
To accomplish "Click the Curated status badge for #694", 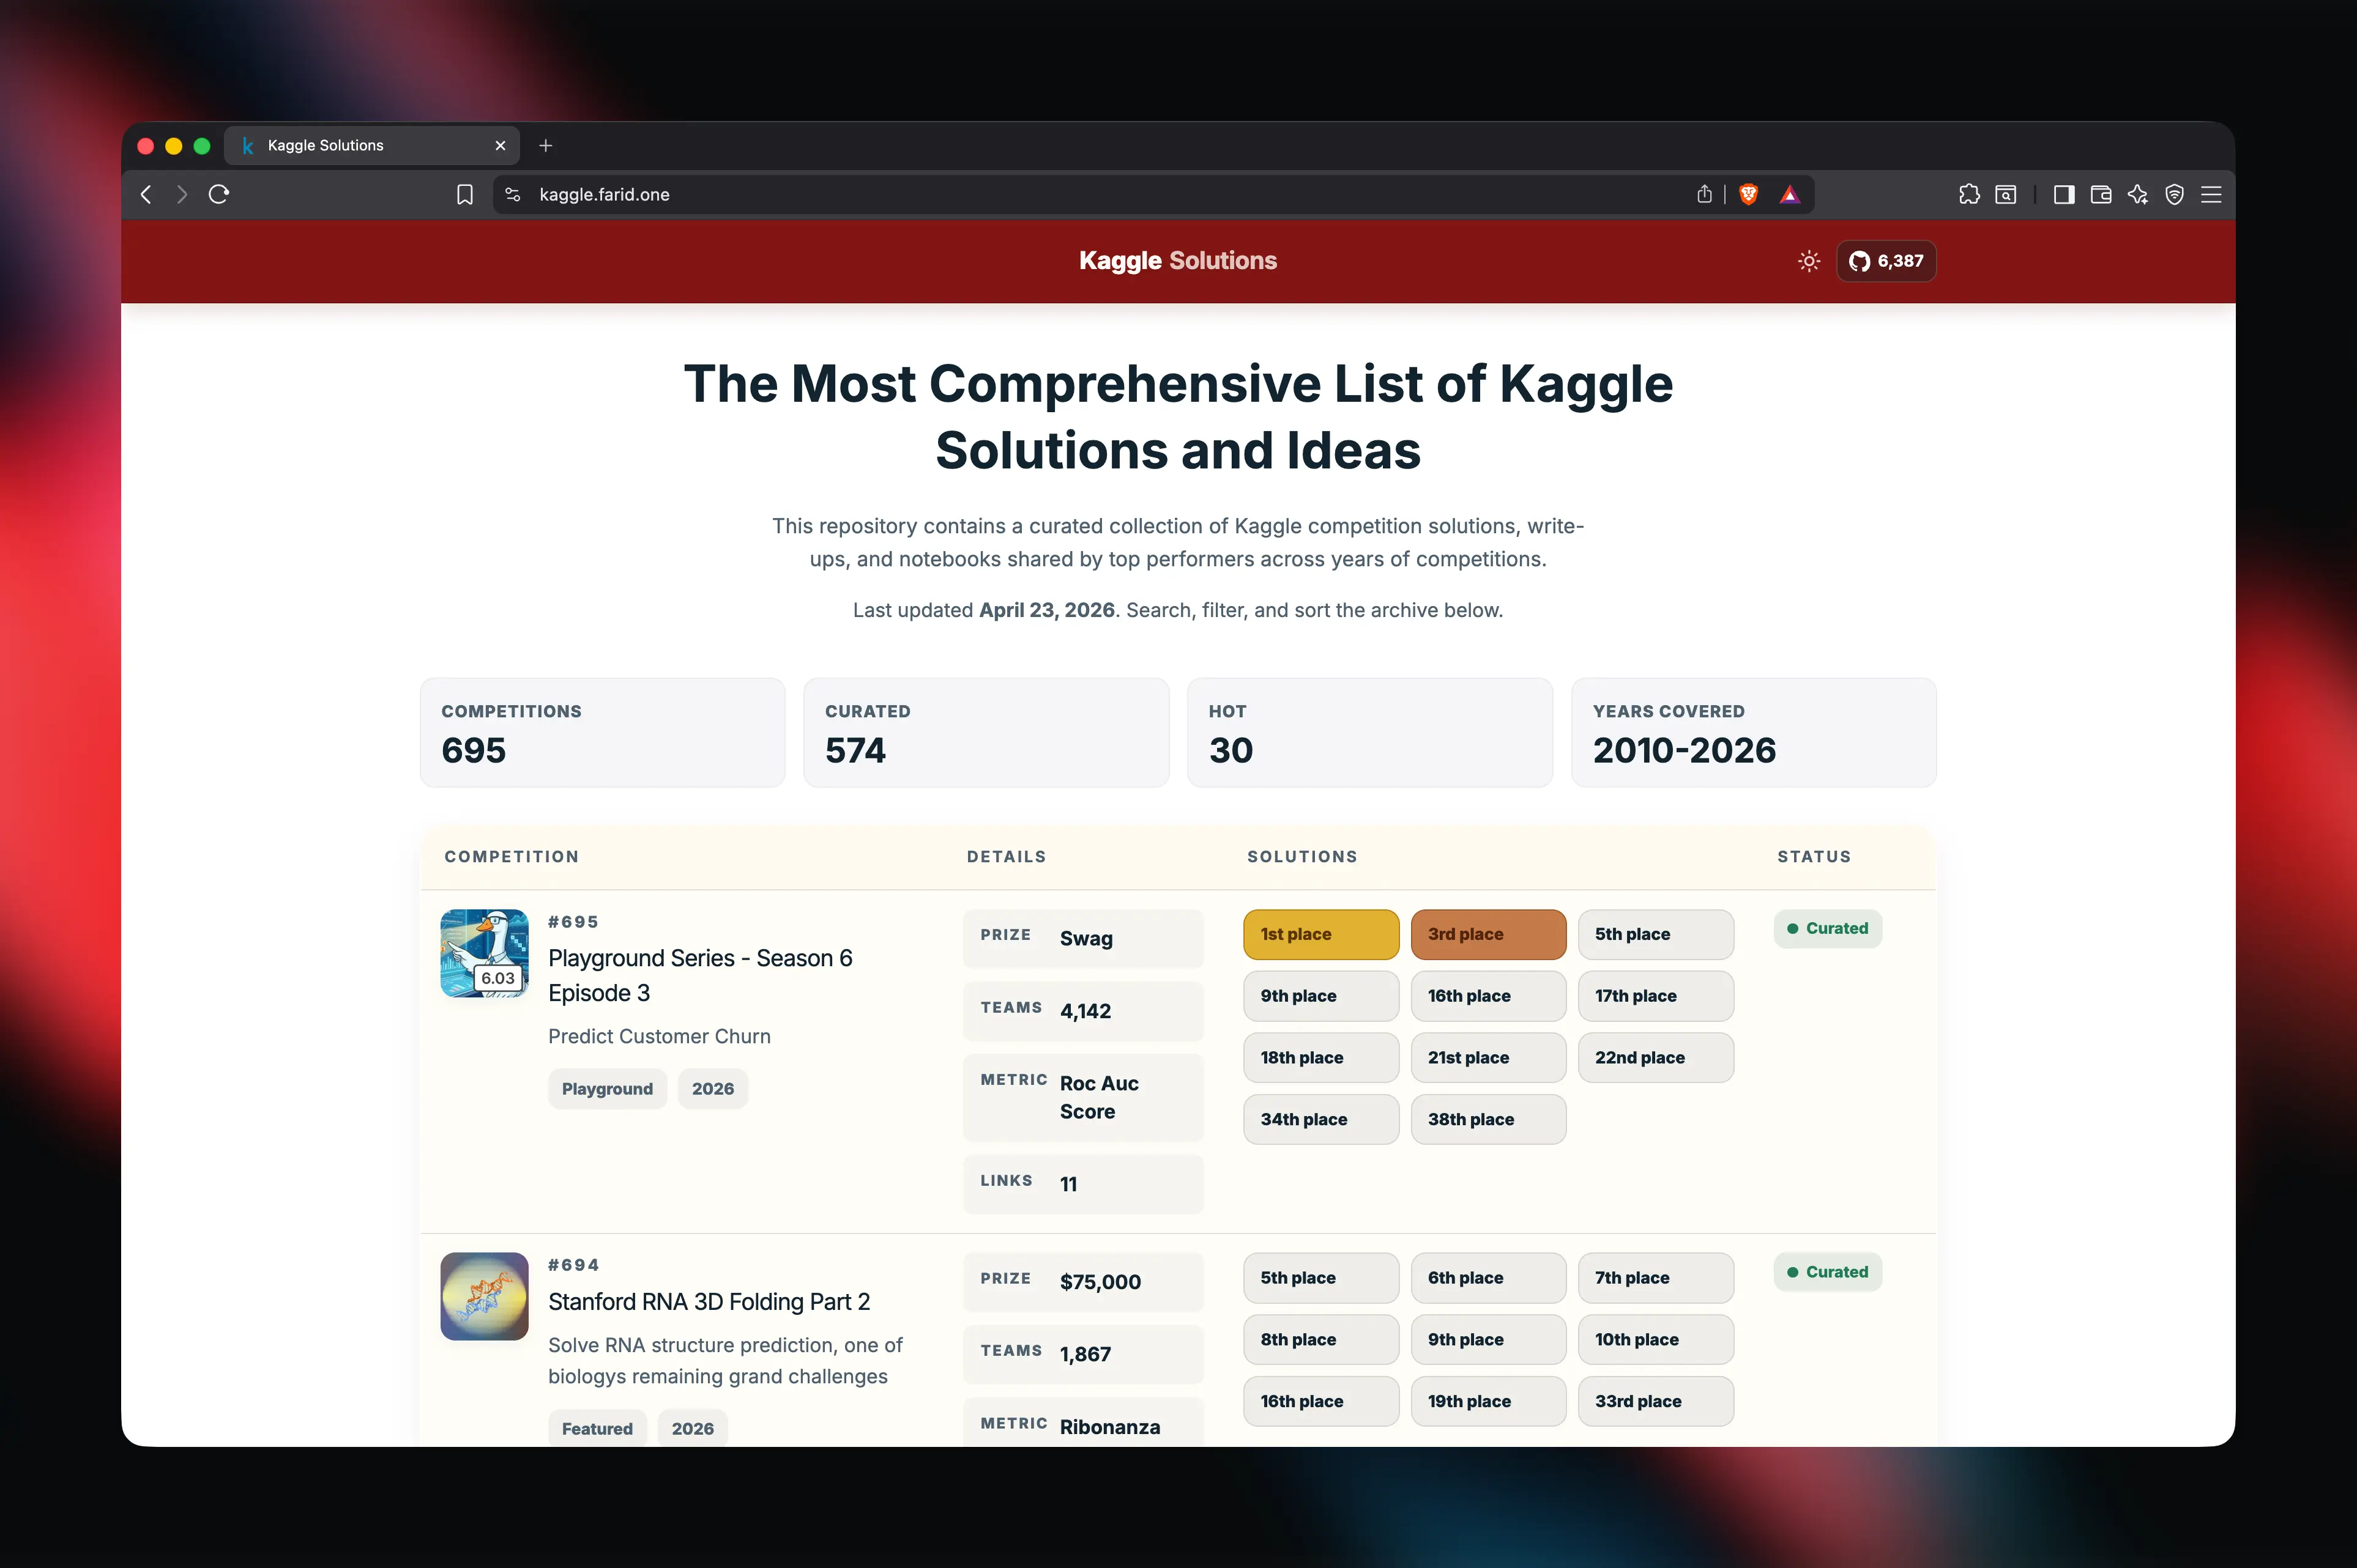I will pos(1828,1272).
